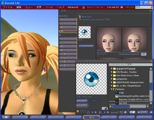
Task: Click the horizontal scrollbar left arrow
Action: point(110,106)
